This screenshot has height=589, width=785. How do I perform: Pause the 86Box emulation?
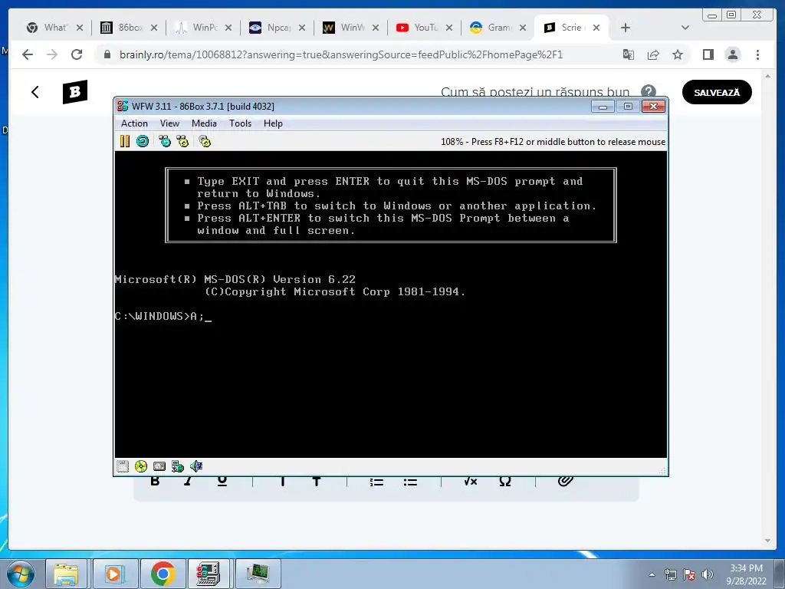click(125, 141)
